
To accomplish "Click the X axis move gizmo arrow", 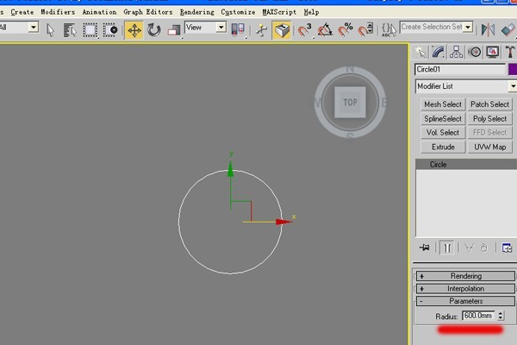I will click(283, 222).
